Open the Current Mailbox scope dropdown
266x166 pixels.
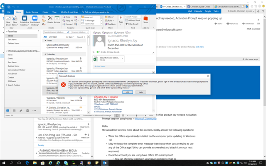80,32
